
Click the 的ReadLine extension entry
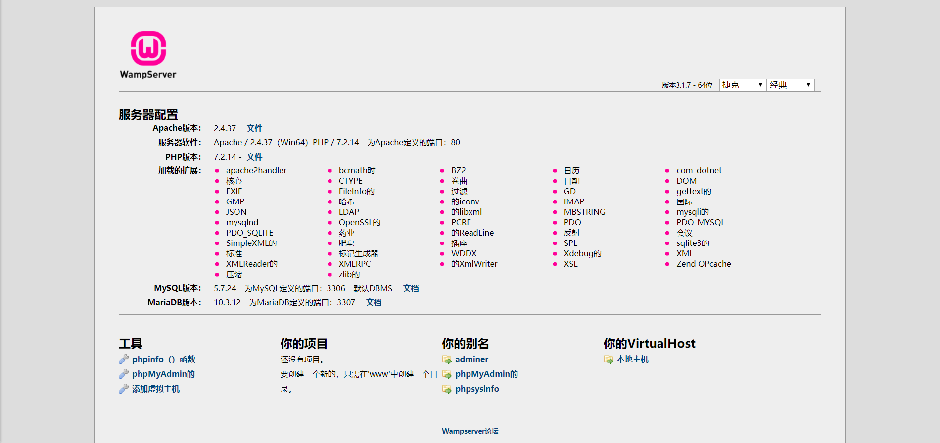click(x=472, y=233)
